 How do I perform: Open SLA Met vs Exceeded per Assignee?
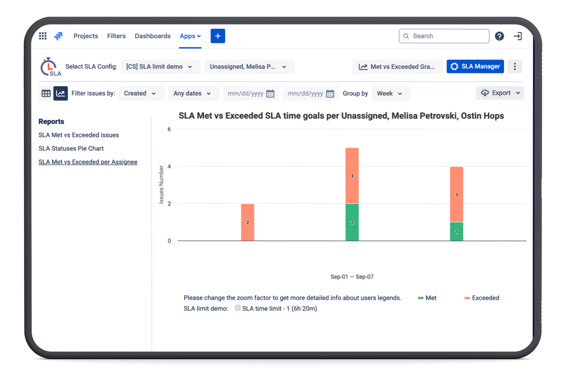coord(88,162)
